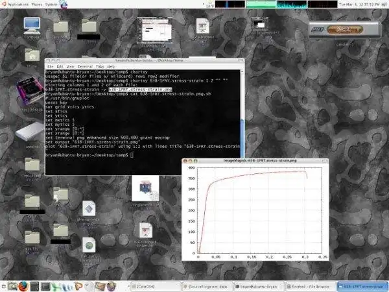The height and width of the screenshot is (292, 389).
Task: Open the orange P launcher in bottom panel
Action: 78,286
